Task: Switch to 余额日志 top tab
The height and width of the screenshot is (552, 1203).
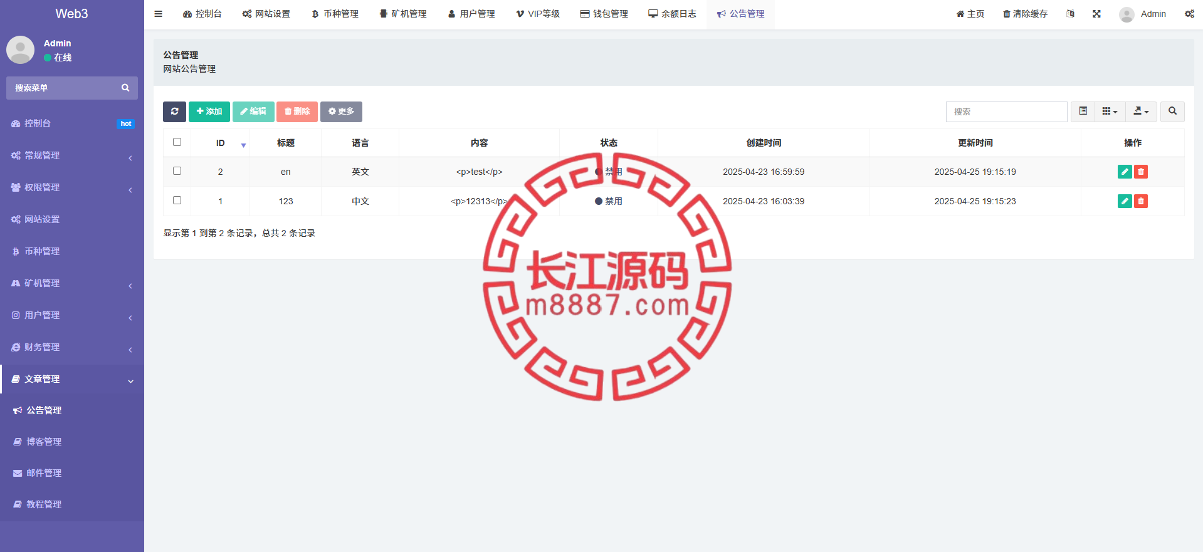Action: tap(673, 14)
